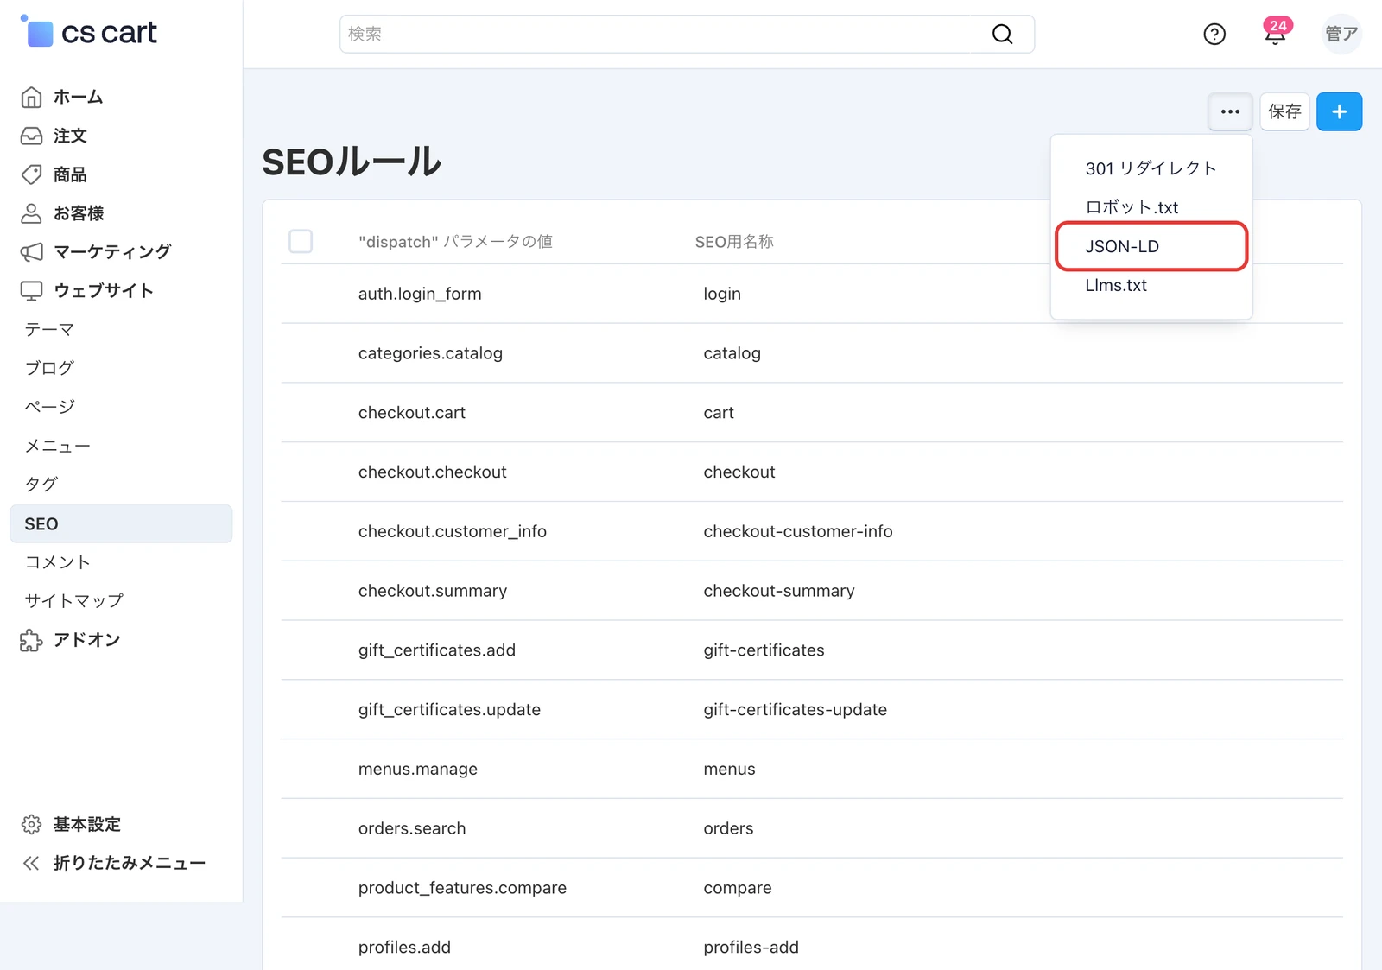Open コメント submenu item

tap(57, 562)
